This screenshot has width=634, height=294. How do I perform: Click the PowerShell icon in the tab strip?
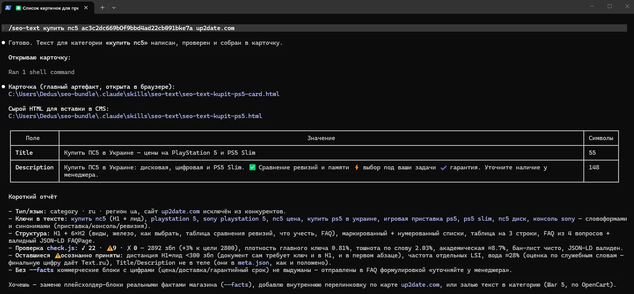pyautogui.click(x=8, y=7)
